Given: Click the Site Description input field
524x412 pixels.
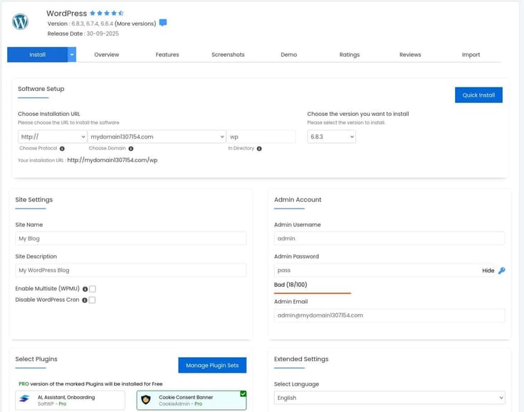Looking at the screenshot, I should pyautogui.click(x=131, y=270).
